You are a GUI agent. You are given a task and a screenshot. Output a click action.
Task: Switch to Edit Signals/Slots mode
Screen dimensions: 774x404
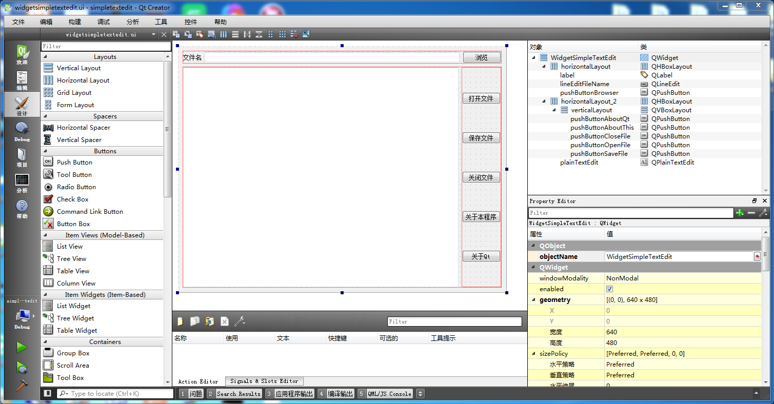[188, 34]
